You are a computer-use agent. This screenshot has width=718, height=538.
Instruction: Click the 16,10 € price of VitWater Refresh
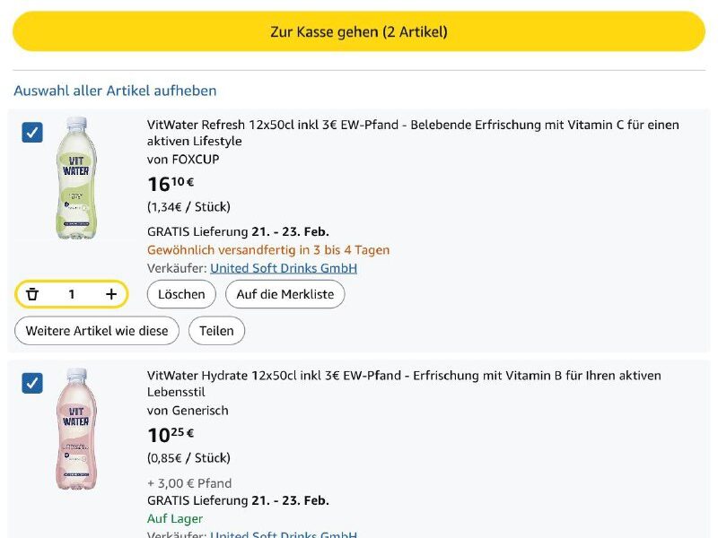click(171, 184)
